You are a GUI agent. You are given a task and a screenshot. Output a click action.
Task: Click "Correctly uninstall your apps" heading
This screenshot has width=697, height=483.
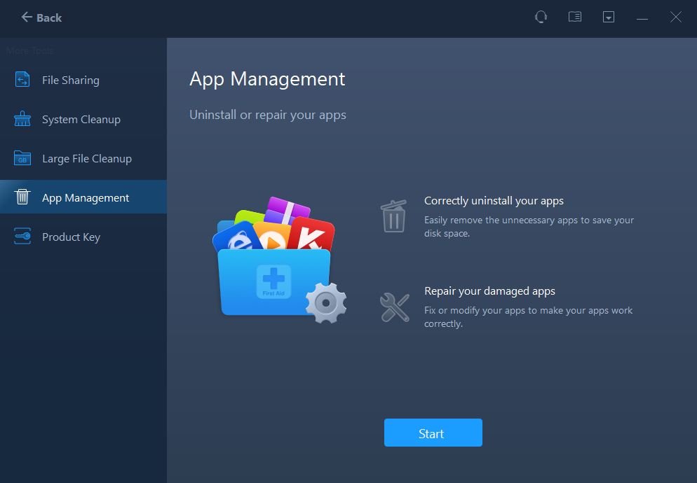pyautogui.click(x=494, y=201)
